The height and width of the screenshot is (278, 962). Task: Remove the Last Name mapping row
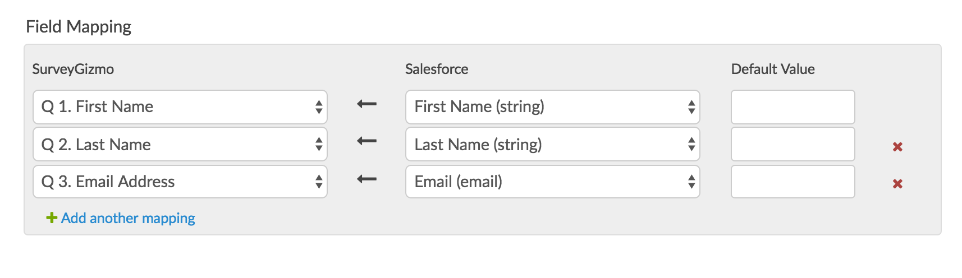897,147
